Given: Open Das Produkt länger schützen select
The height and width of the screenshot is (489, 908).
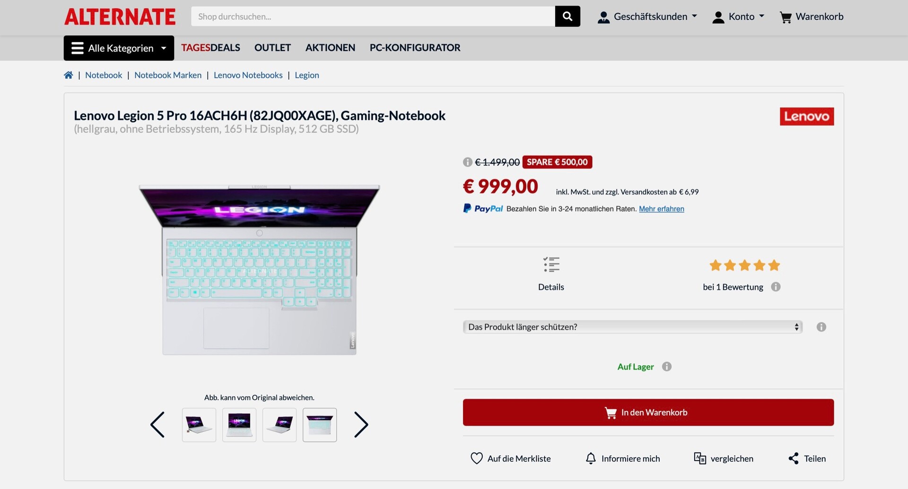Looking at the screenshot, I should click(x=633, y=327).
